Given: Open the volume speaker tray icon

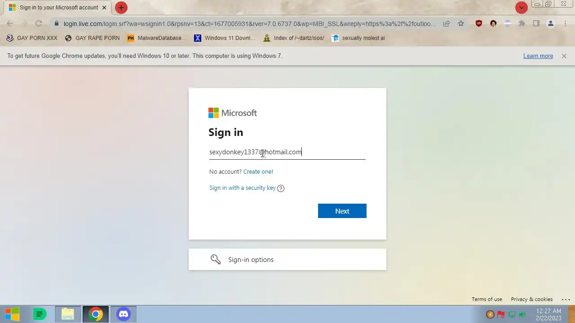Looking at the screenshot, I should click(x=522, y=314).
